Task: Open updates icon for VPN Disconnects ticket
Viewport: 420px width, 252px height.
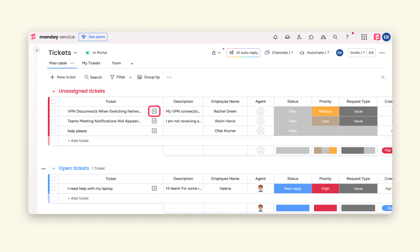Action: coord(154,111)
